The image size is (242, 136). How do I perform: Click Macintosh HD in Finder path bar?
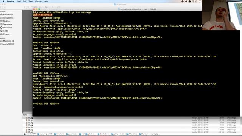click(31, 134)
